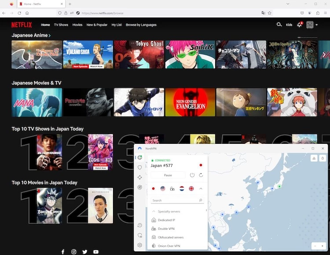Image resolution: width=330 pixels, height=255 pixels.
Task: Open the Japanese Anime category link
Action: click(31, 35)
